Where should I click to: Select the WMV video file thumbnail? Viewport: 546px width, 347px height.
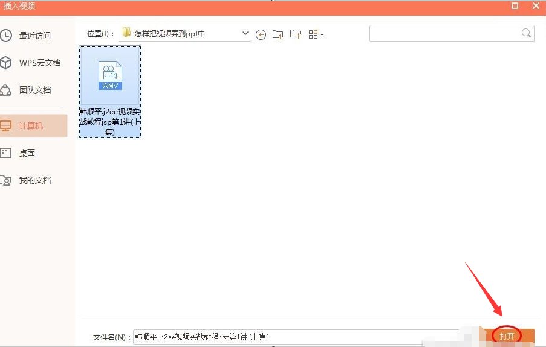coord(110,76)
